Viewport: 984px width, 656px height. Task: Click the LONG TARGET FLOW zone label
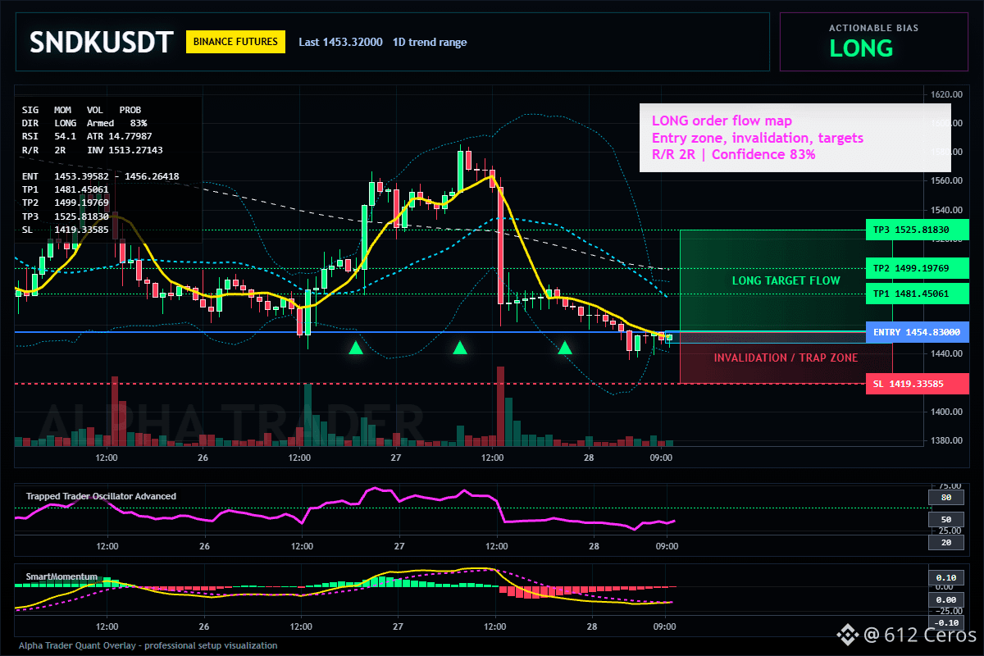[x=786, y=281]
